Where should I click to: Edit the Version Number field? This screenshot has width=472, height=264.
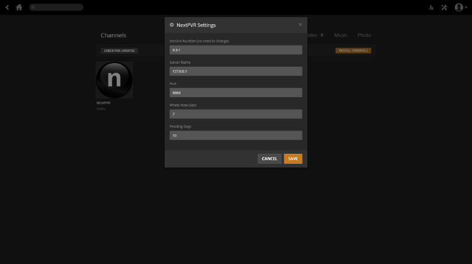tap(235, 50)
